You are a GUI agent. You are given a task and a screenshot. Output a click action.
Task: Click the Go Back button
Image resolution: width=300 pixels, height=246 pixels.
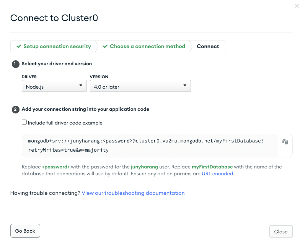click(25, 231)
